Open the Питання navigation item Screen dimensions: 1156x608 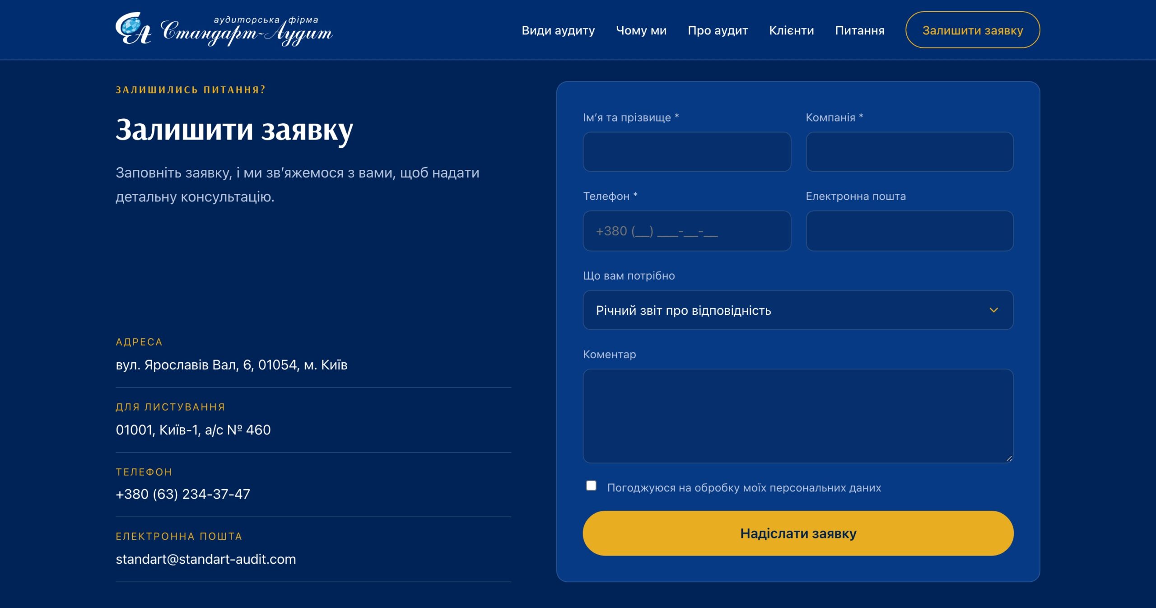tap(859, 30)
